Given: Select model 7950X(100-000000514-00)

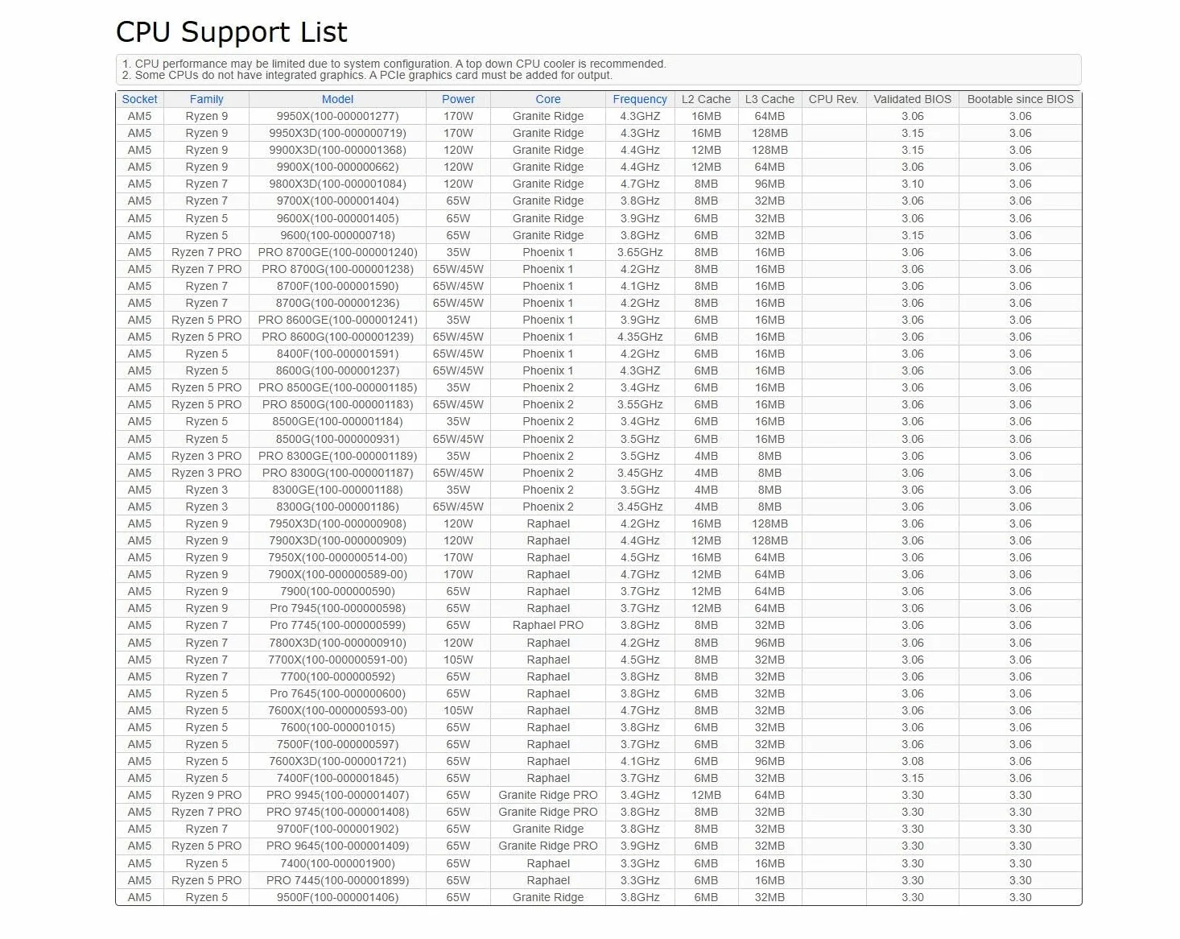Looking at the screenshot, I should (x=337, y=557).
